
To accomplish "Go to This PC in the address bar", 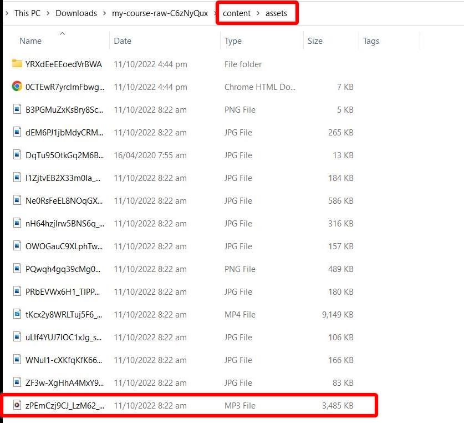I will (x=27, y=13).
